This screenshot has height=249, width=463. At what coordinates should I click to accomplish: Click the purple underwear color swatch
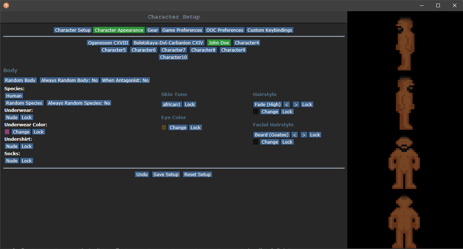[x=7, y=132]
